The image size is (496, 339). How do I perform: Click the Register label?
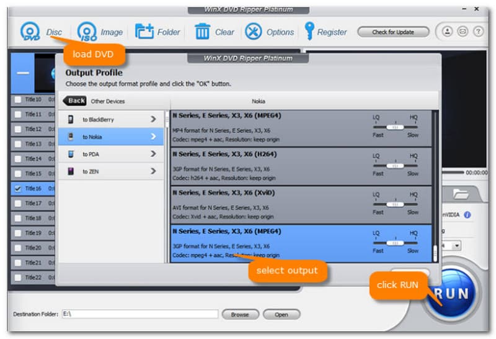coord(332,32)
